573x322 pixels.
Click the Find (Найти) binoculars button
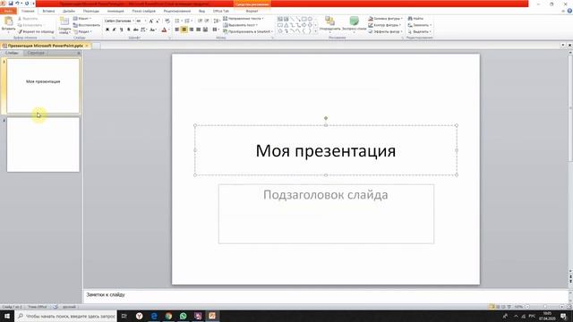[415, 18]
